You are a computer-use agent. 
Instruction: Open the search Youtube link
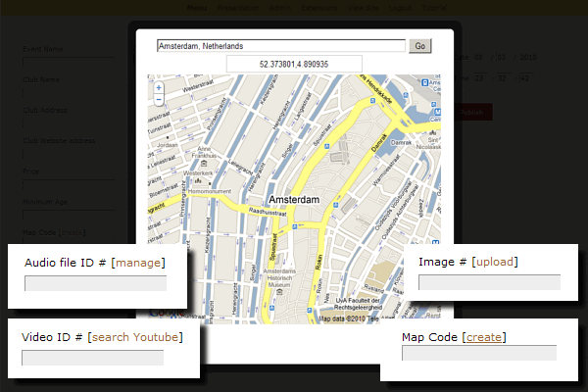[x=135, y=337]
